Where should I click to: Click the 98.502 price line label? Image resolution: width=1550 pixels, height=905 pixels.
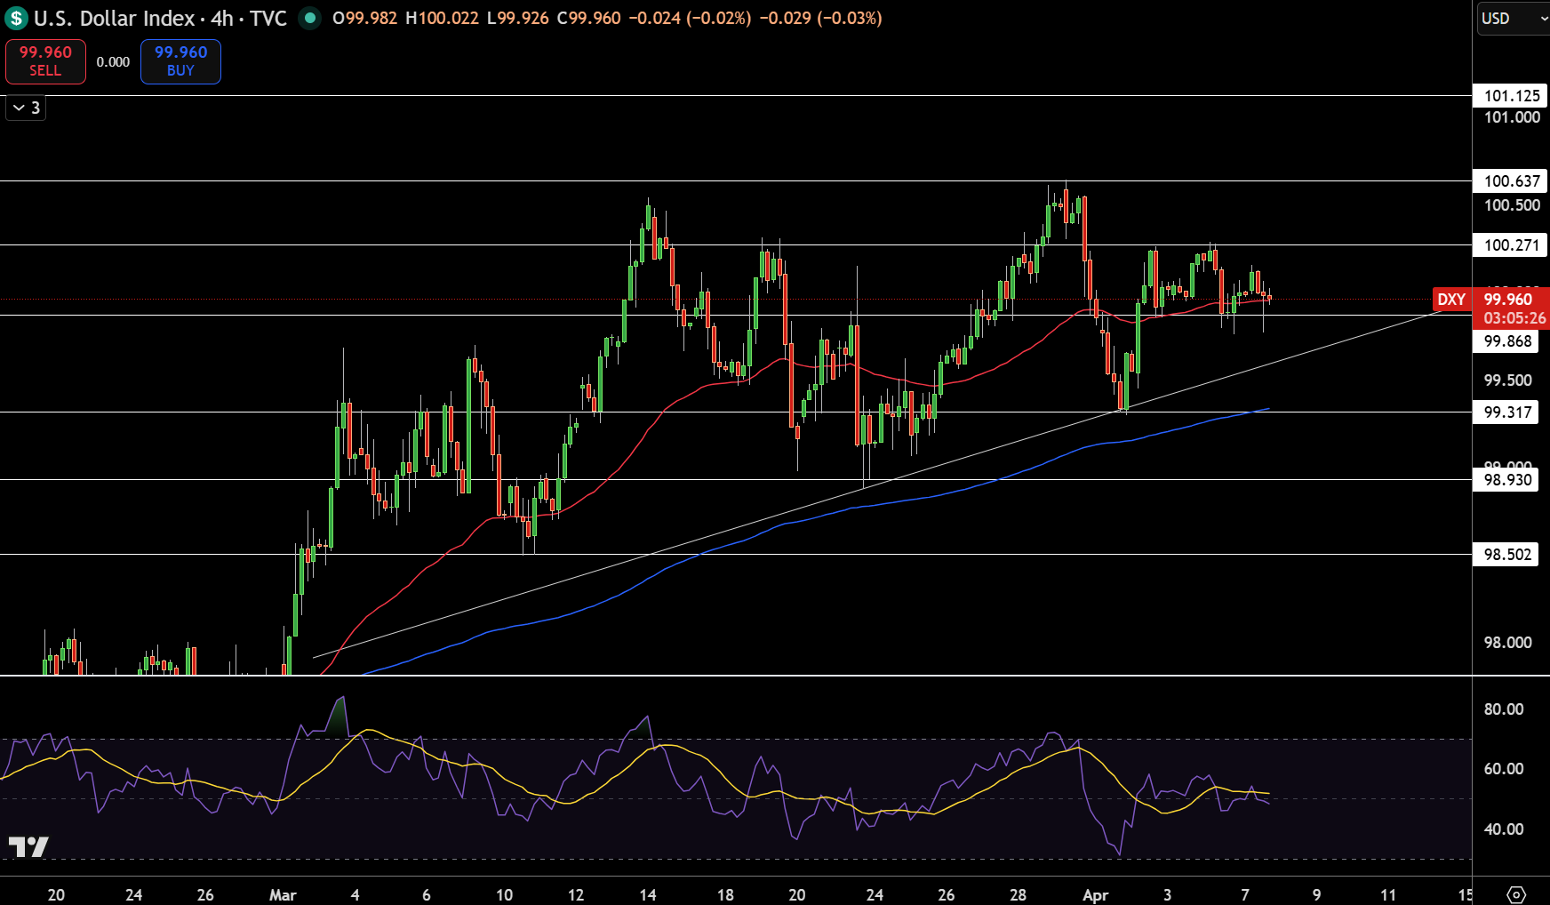tap(1507, 555)
